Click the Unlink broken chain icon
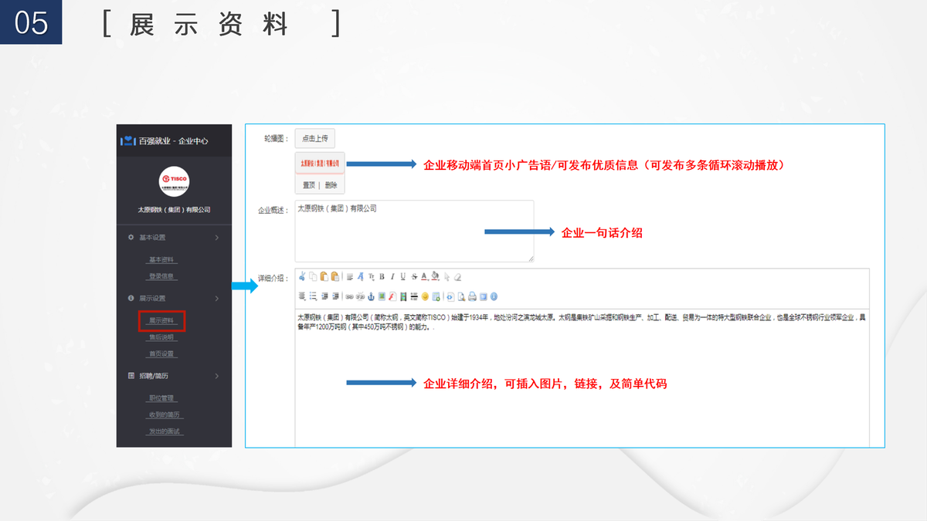This screenshot has height=521, width=927. [360, 296]
